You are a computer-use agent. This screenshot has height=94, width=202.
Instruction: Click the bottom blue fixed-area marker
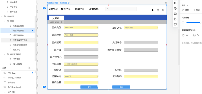44,87
